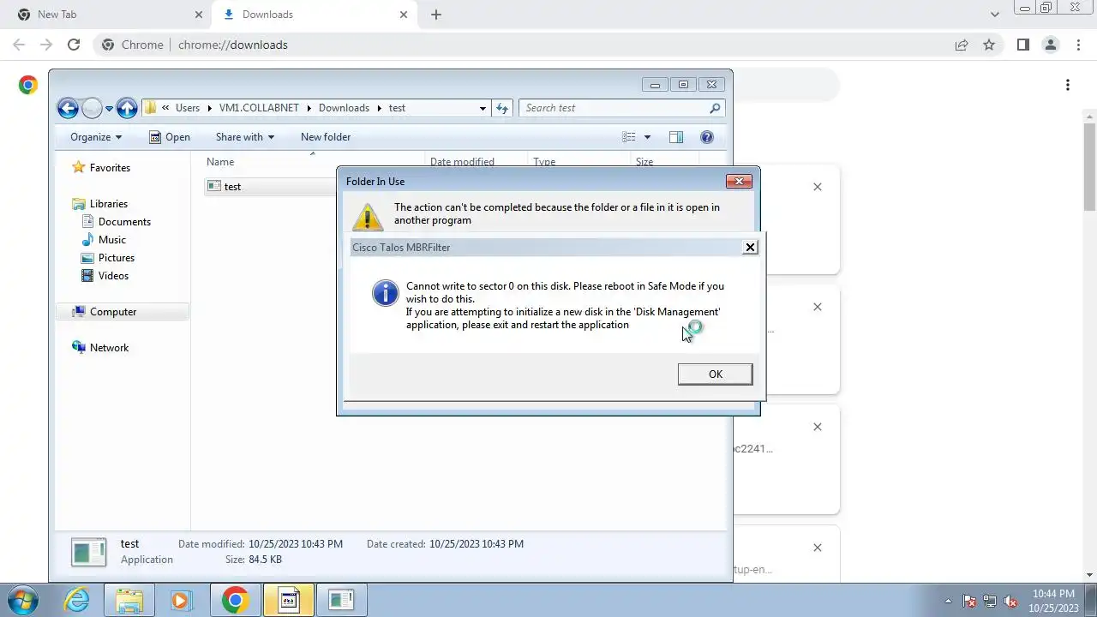Go to VM1.COLLABNET in the breadcrumb

pos(259,108)
